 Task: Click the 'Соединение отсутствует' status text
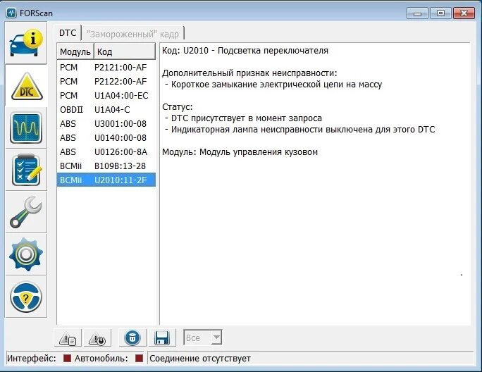pyautogui.click(x=200, y=359)
